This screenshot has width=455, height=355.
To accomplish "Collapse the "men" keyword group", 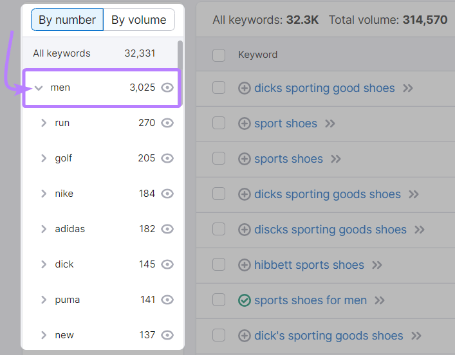I will [39, 88].
